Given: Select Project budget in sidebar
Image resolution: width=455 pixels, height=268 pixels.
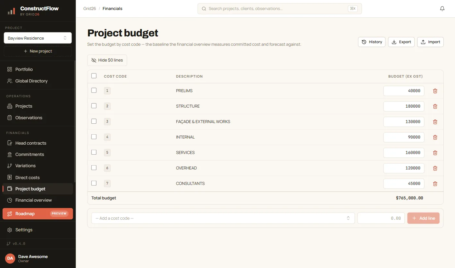Looking at the screenshot, I should [38, 189].
